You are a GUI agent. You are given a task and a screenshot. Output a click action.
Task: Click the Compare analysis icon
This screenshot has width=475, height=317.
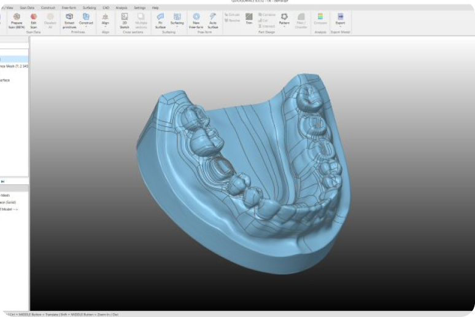[320, 17]
